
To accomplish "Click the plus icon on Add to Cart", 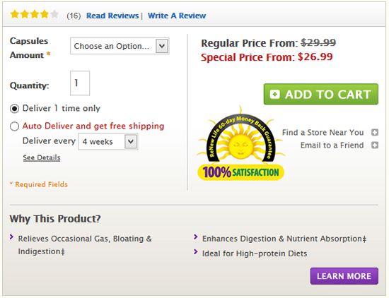I will point(274,95).
